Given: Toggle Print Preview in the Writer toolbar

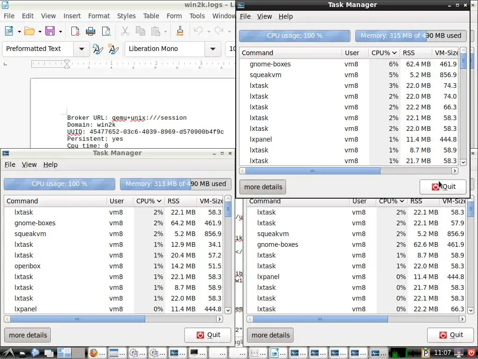Looking at the screenshot, I should click(106, 31).
